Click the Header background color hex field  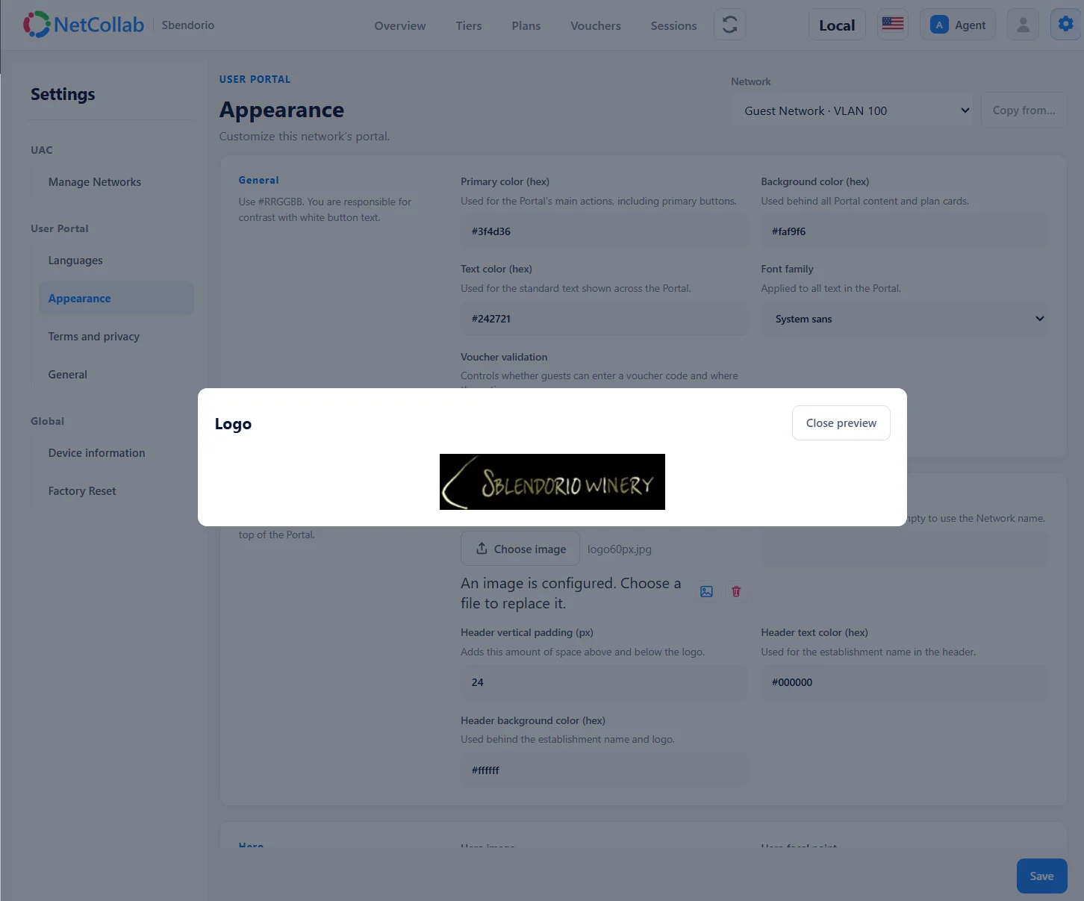[x=604, y=770]
